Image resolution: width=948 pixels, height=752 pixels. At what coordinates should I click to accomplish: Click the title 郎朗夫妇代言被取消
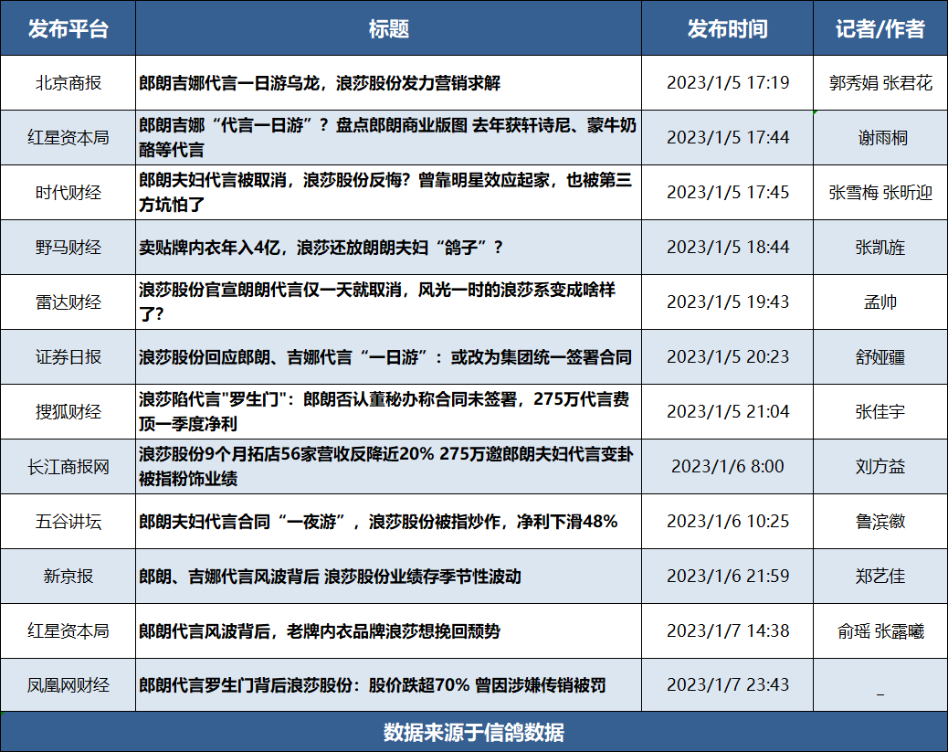pos(389,193)
